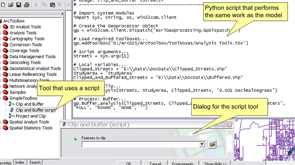Select the Geostatistical Analyst Tools toolbox icon
The height and width of the screenshot is (165, 295).
(x=5, y=68)
